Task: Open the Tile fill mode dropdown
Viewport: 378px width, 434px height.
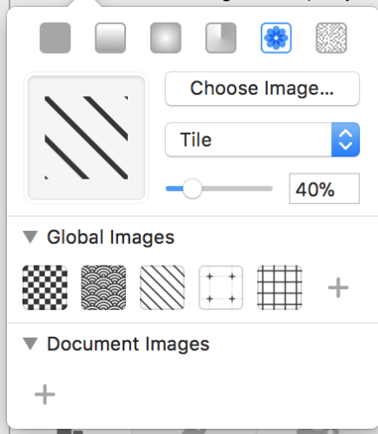Action: pyautogui.click(x=262, y=140)
